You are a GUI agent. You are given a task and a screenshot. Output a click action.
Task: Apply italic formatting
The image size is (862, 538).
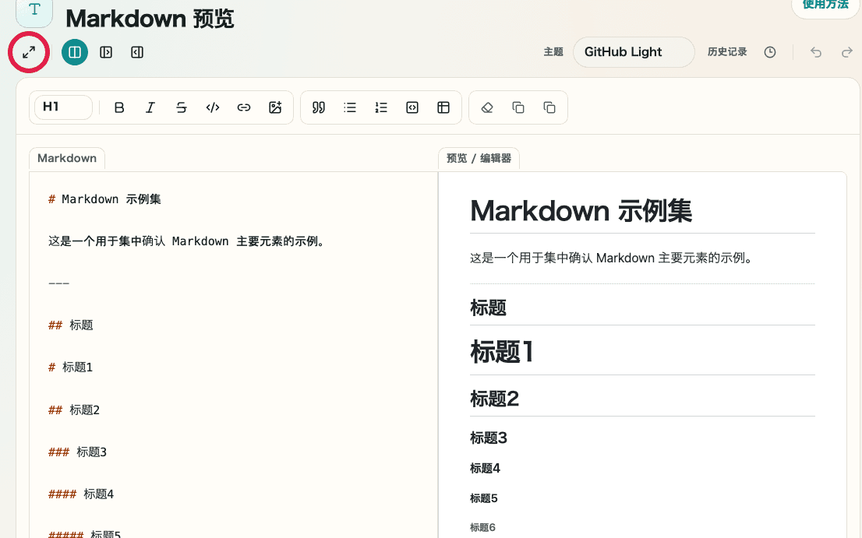[150, 107]
